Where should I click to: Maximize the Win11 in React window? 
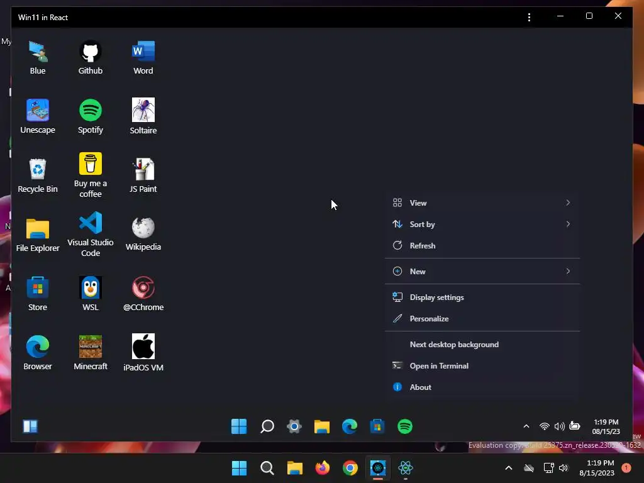(589, 16)
